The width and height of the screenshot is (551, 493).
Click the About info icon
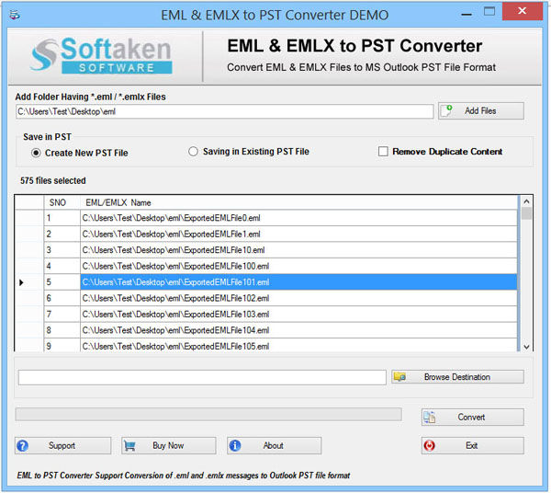pos(235,445)
